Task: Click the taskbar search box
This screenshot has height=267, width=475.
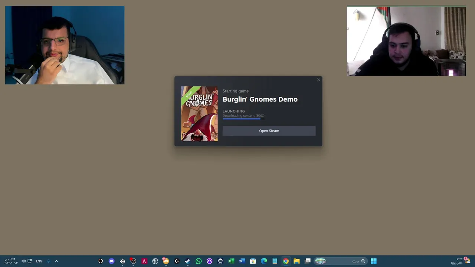Action: point(340,261)
